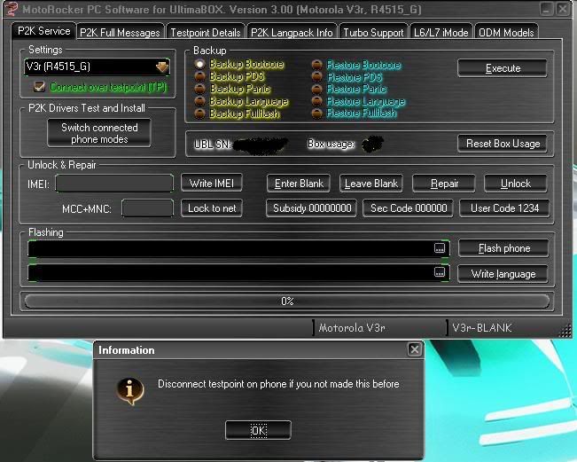Select Restore Bootcore radio button
The height and width of the screenshot is (462, 577).
click(316, 65)
